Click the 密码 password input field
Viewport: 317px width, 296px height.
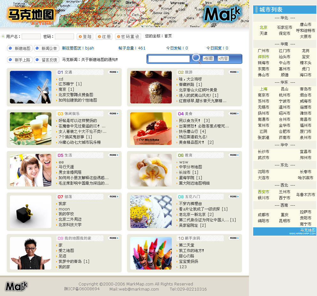click(64, 36)
